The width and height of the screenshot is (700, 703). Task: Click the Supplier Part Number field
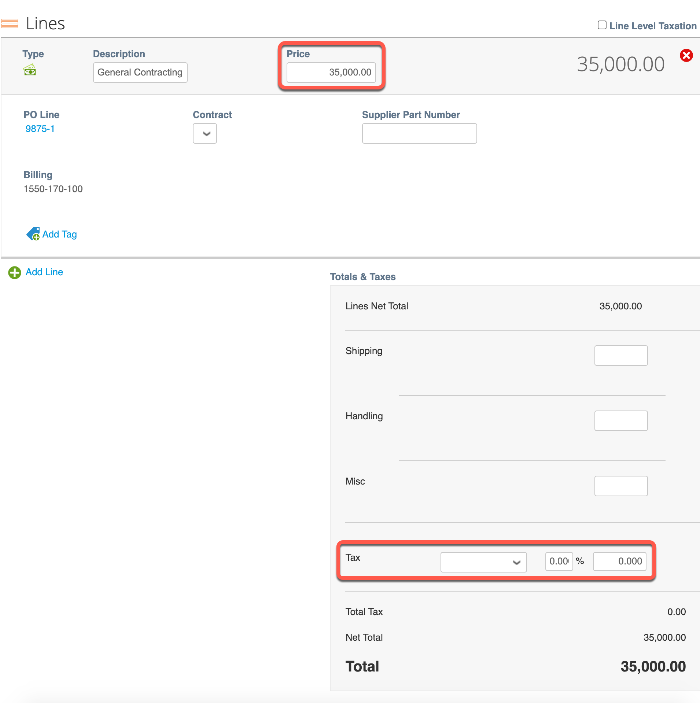(x=419, y=133)
